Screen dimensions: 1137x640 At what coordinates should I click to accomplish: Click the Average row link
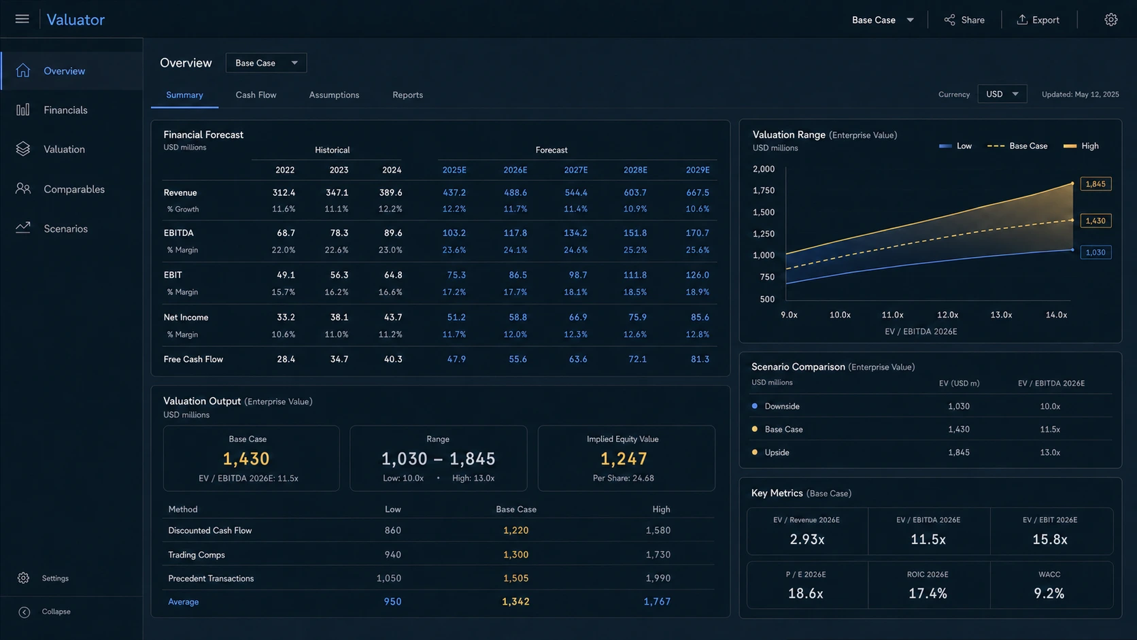184,602
